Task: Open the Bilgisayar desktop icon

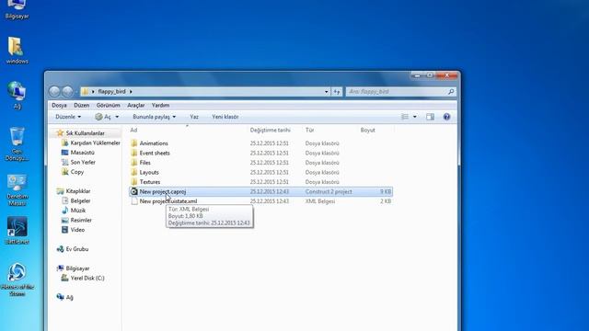Action: point(17,9)
